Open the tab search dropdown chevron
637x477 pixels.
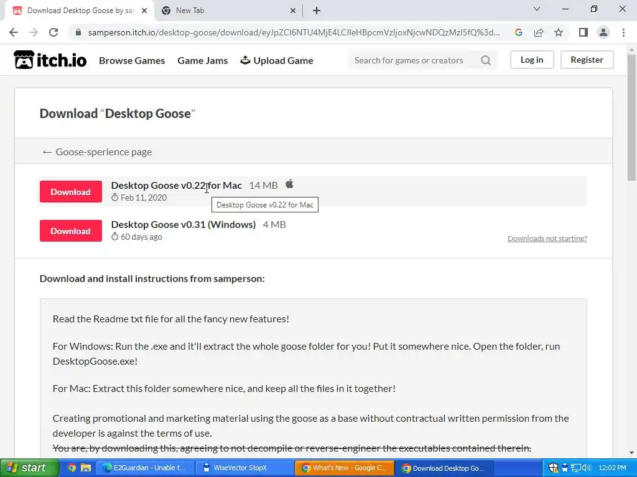[537, 9]
